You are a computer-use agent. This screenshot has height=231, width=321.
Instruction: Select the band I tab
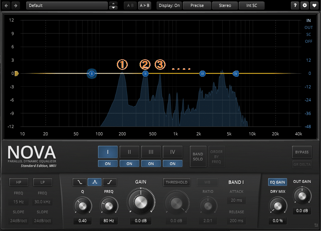[x=108, y=152]
